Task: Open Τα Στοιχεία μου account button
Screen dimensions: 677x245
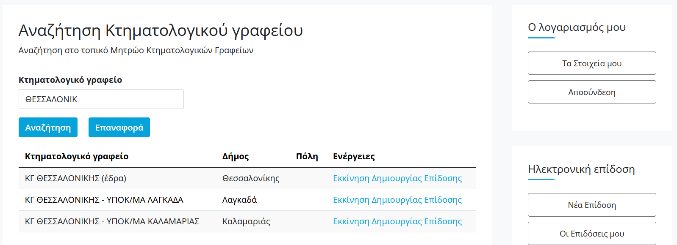Action: [591, 63]
